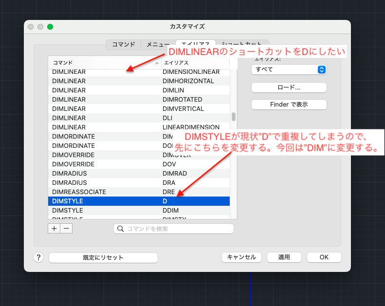The height and width of the screenshot is (306, 385).
Task: Apply changes with the 適用 button
Action: click(x=284, y=257)
